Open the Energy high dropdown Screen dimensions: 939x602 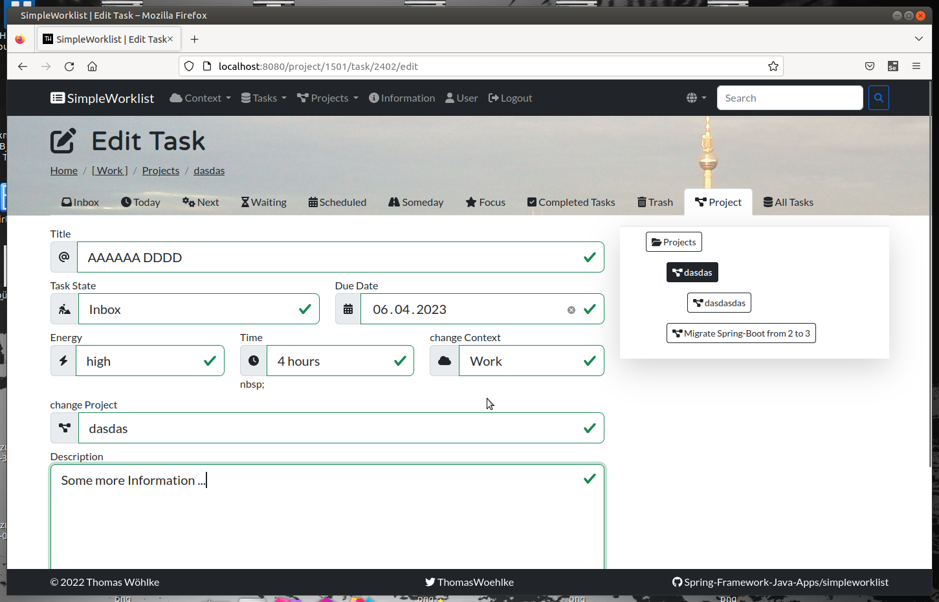(150, 361)
